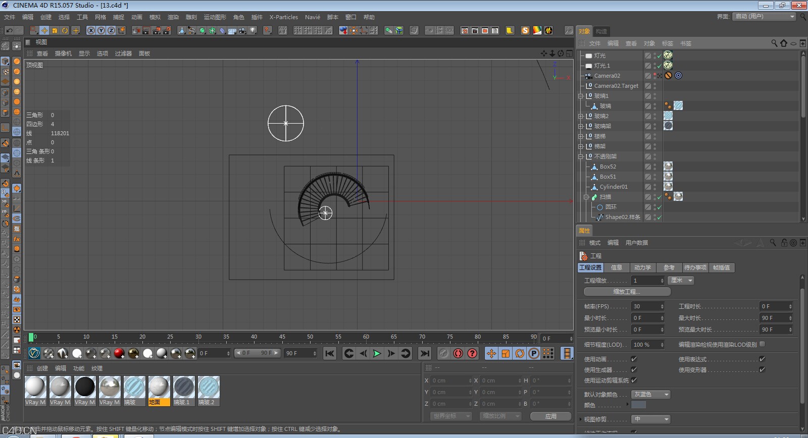Click the red VRay material ball icon
This screenshot has height=438, width=808.
coord(119,353)
